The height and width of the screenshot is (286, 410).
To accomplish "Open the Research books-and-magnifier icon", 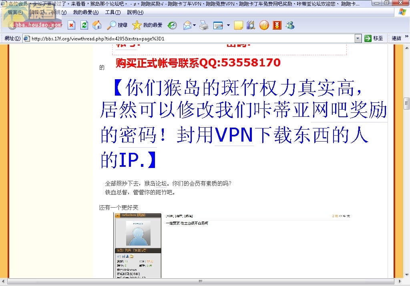I will [x=251, y=25].
